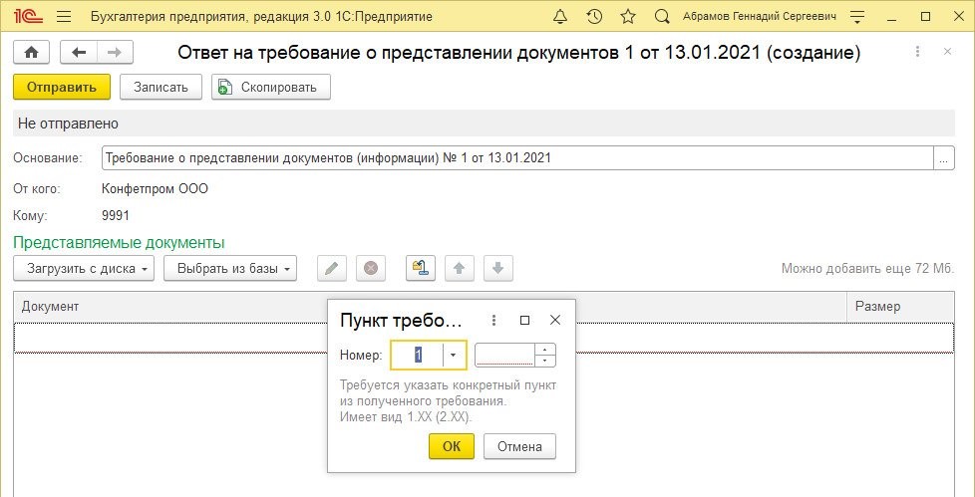
Task: Increase the sub-item number spinner
Action: coord(545,350)
